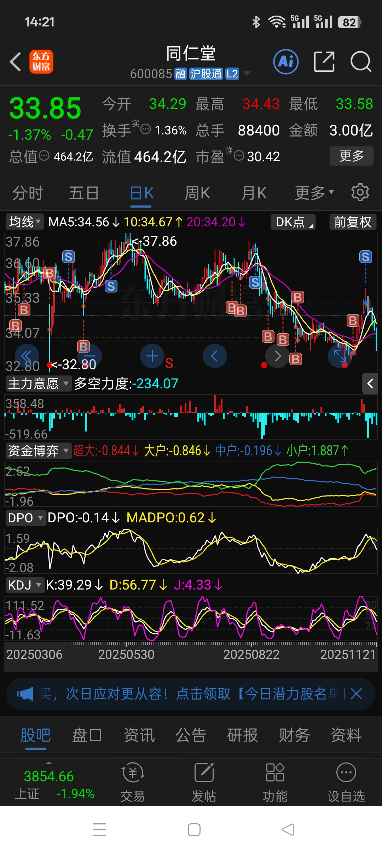382x853 pixels.
Task: Open the 主力意愿 indicator dropdown
Action: pyautogui.click(x=39, y=383)
